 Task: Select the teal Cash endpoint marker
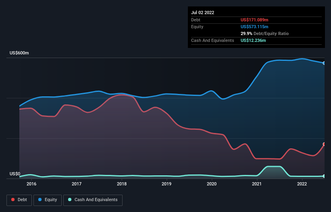tap(324, 176)
